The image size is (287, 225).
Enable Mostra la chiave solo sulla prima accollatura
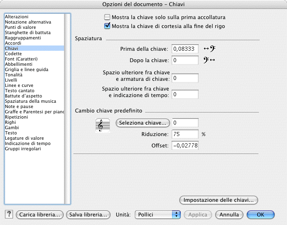click(108, 17)
